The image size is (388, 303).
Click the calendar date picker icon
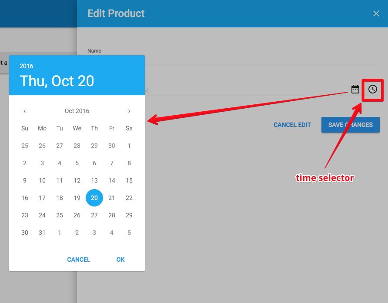355,89
